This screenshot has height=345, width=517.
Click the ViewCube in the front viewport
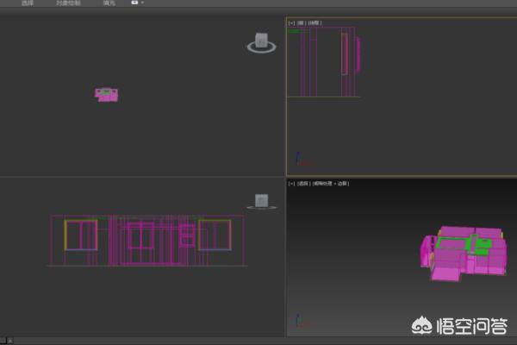click(261, 201)
